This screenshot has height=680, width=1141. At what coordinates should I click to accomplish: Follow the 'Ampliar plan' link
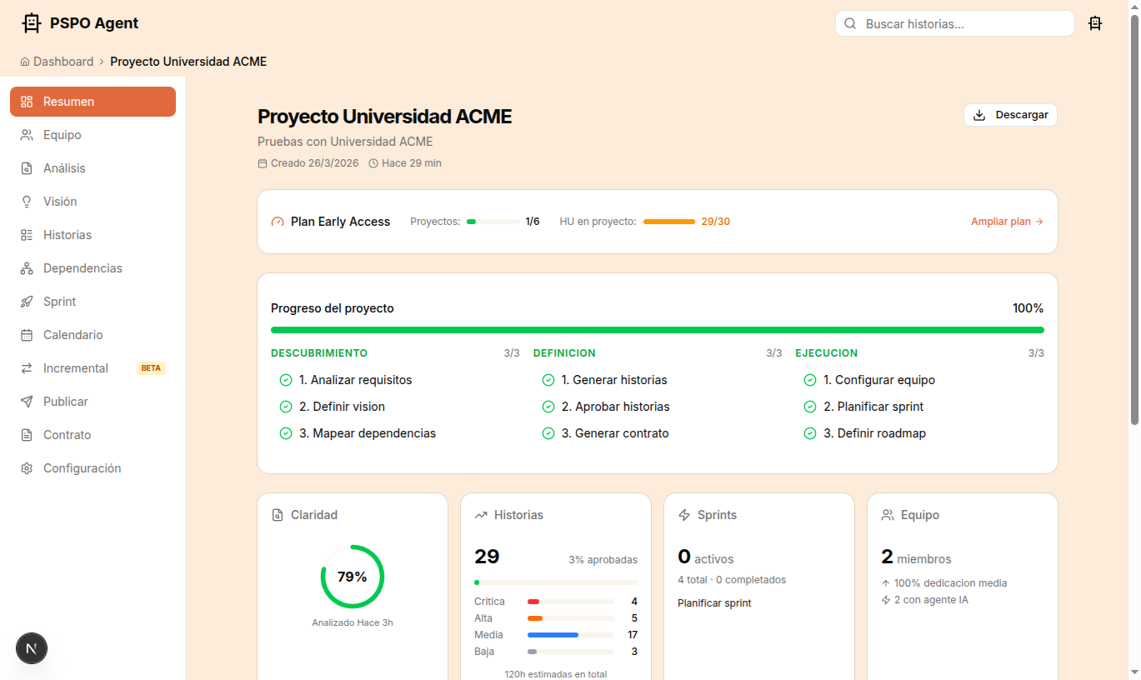(x=1007, y=222)
